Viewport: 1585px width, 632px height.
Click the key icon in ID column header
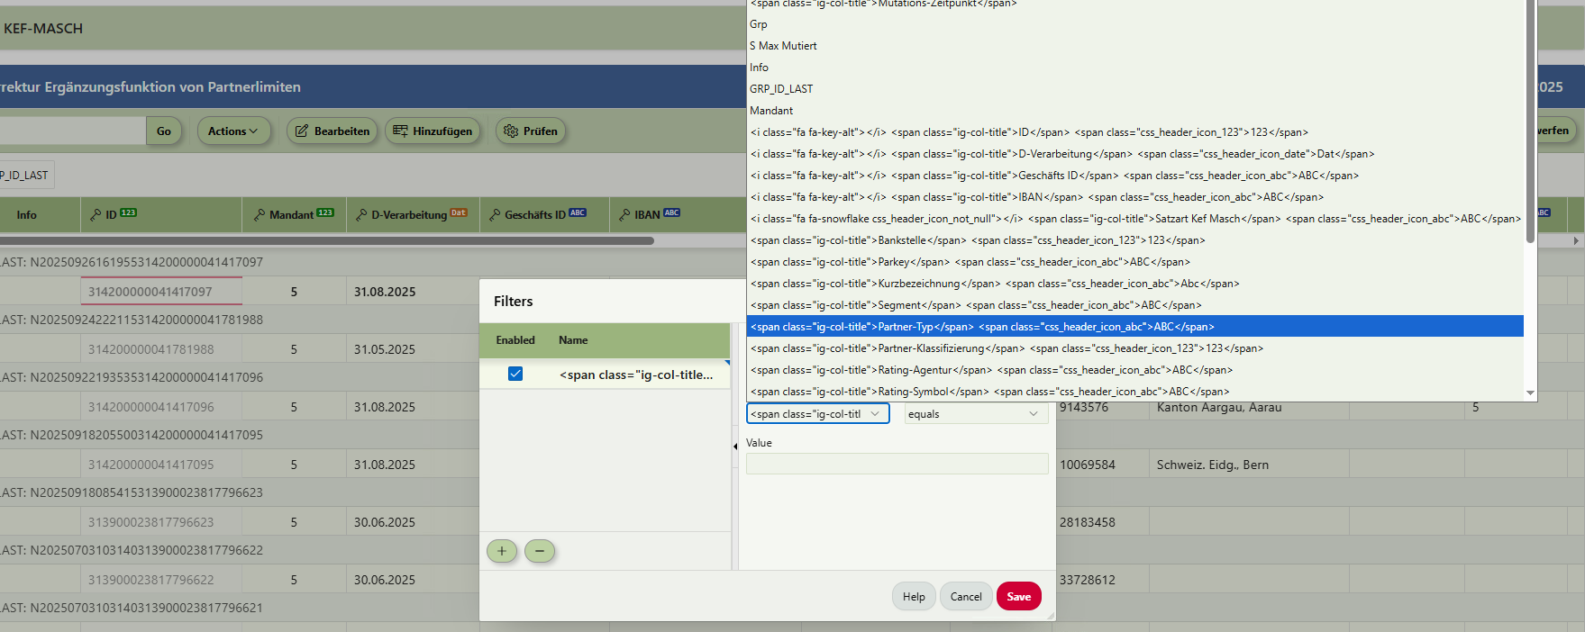pyautogui.click(x=96, y=215)
